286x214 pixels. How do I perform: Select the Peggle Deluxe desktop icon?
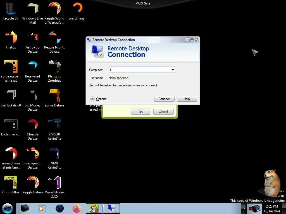(32, 185)
